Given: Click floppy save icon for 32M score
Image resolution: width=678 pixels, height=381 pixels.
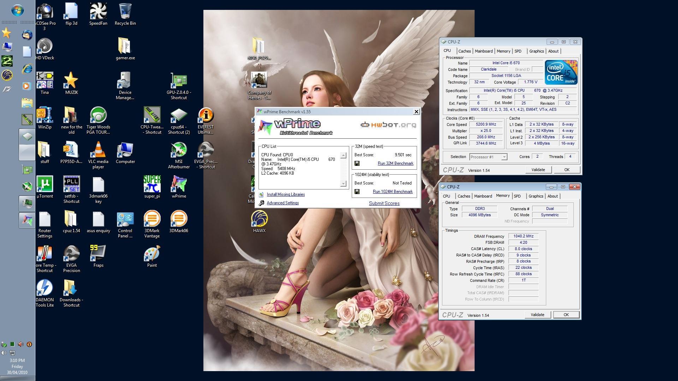Looking at the screenshot, I should pos(357,163).
